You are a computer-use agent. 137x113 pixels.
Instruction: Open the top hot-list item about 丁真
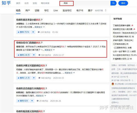tap(122, 25)
